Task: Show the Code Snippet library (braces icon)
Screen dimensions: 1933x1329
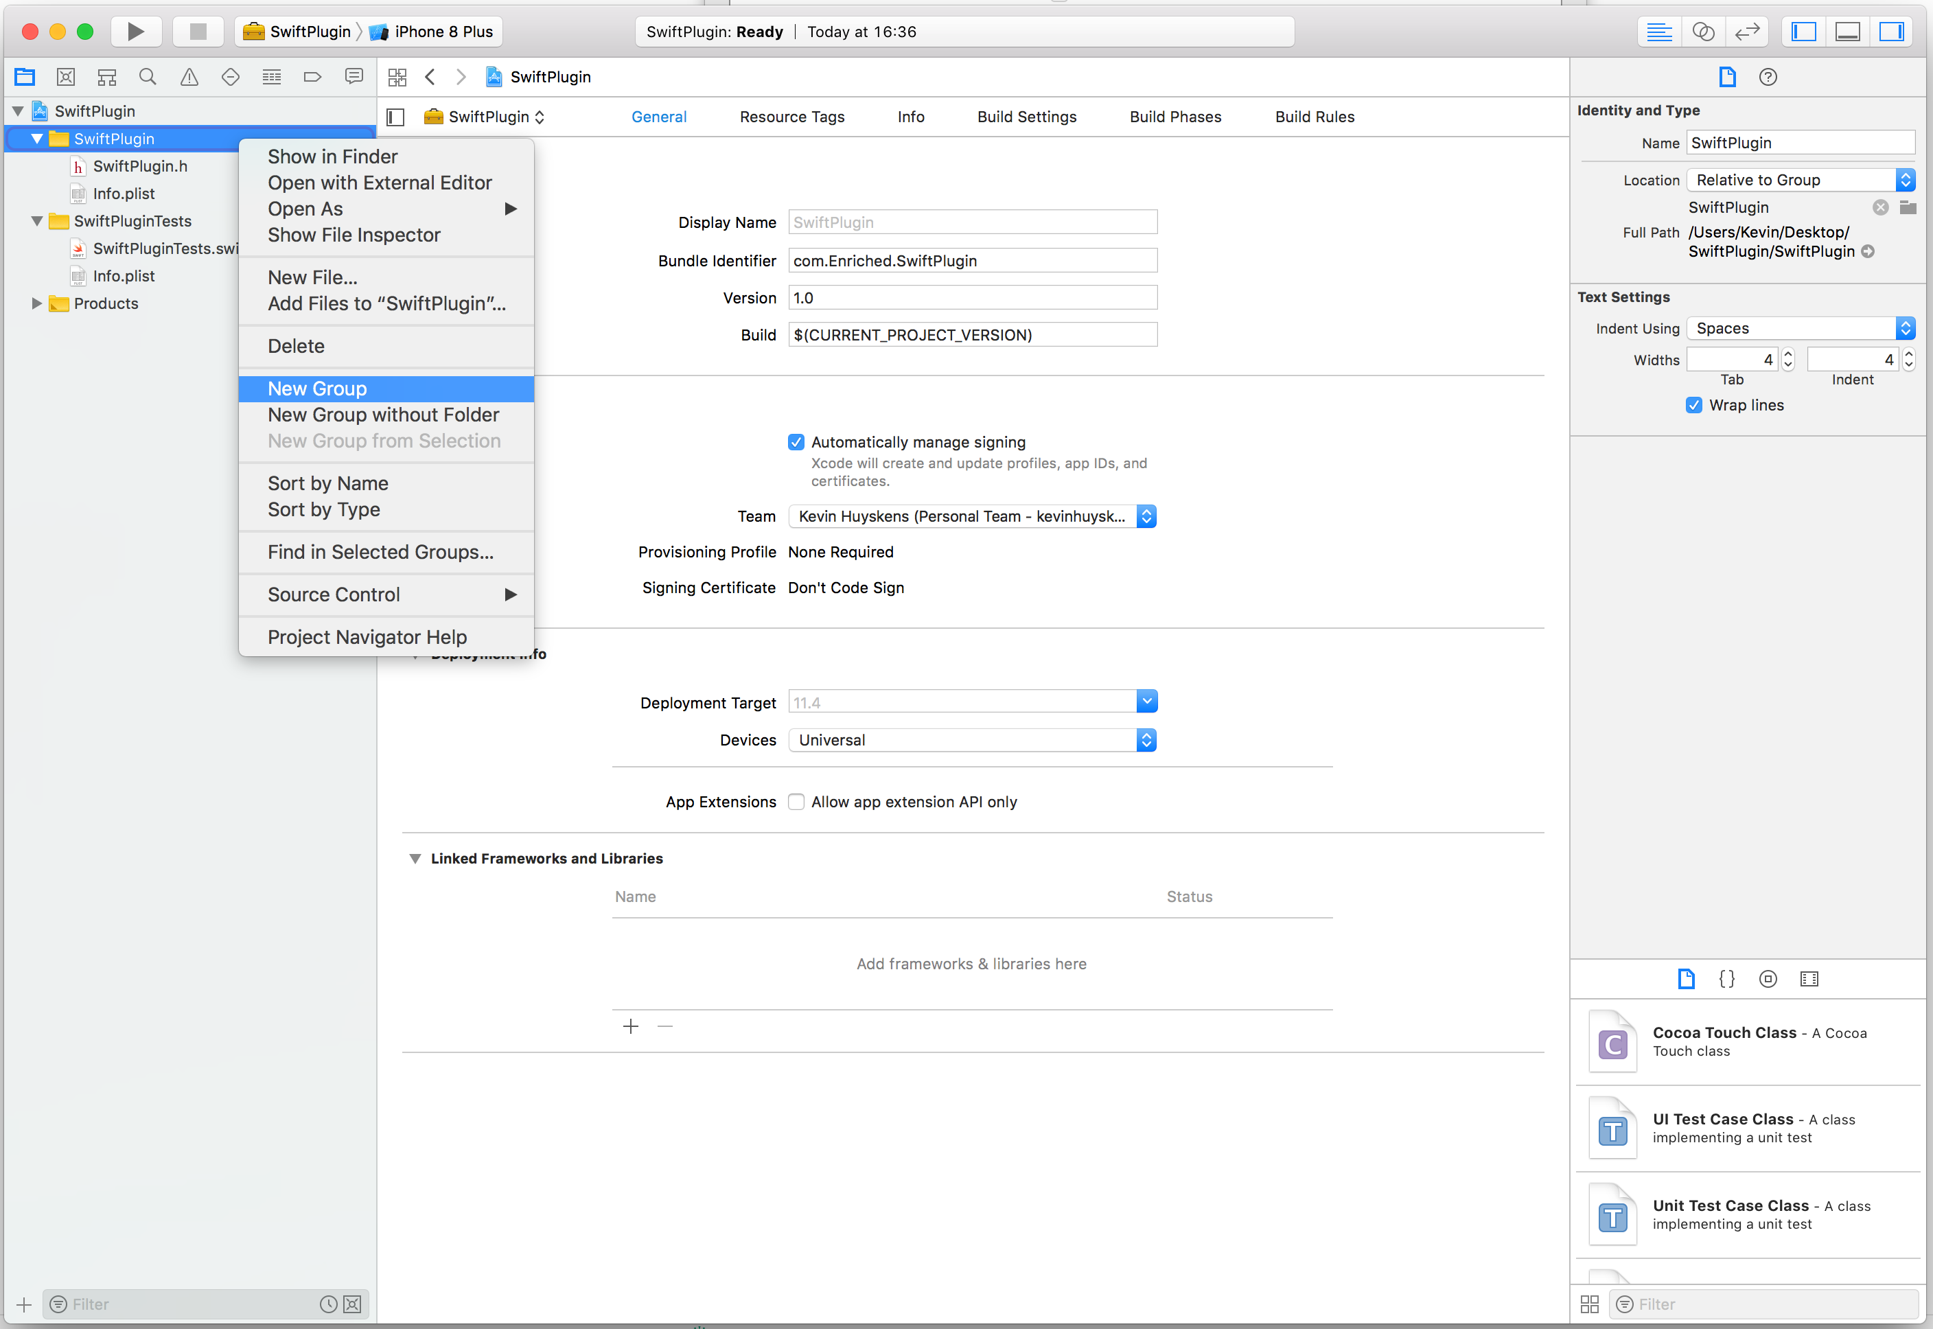Action: (1726, 980)
